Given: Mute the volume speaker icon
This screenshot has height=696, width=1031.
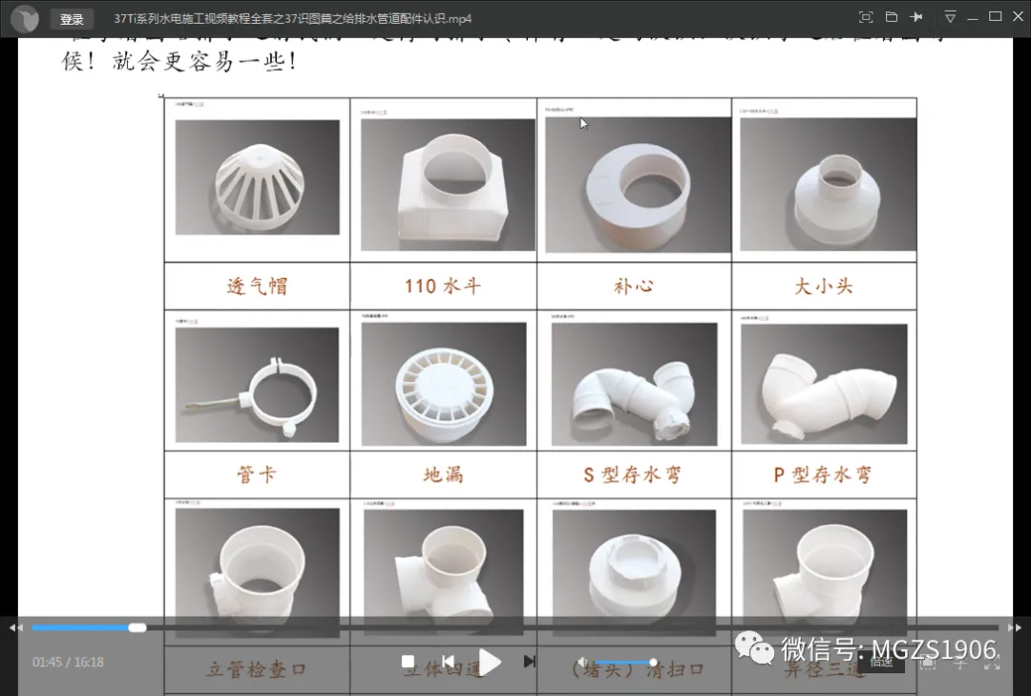Looking at the screenshot, I should 582,662.
